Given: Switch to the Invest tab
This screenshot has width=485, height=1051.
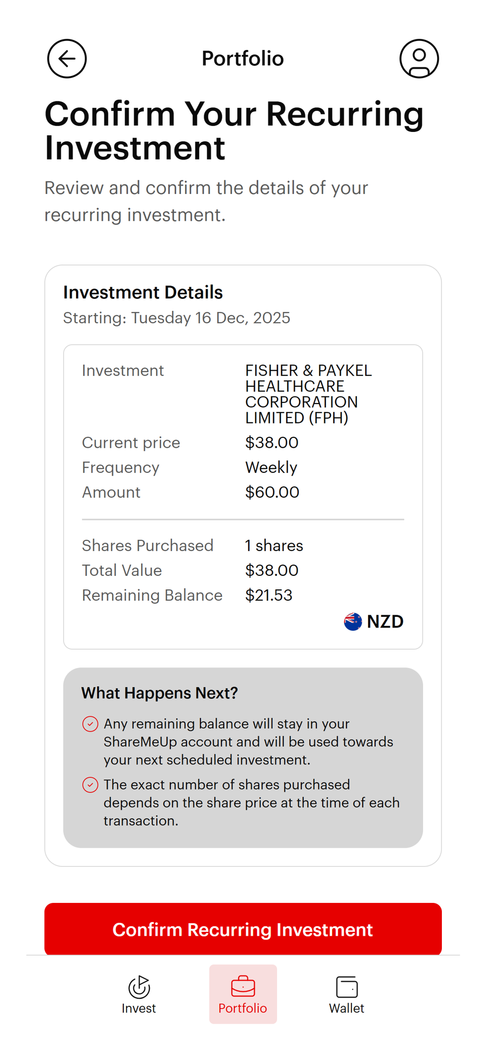Looking at the screenshot, I should click(138, 994).
